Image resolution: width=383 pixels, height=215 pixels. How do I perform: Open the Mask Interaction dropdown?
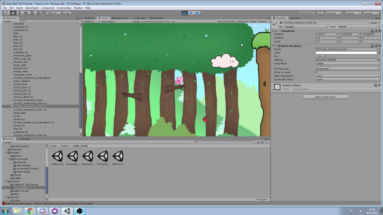[x=348, y=76]
